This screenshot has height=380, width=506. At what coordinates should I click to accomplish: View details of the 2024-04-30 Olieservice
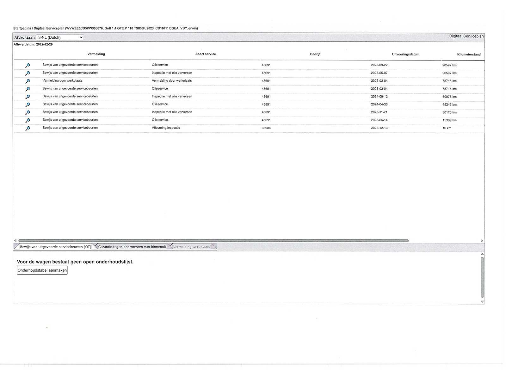pos(28,105)
